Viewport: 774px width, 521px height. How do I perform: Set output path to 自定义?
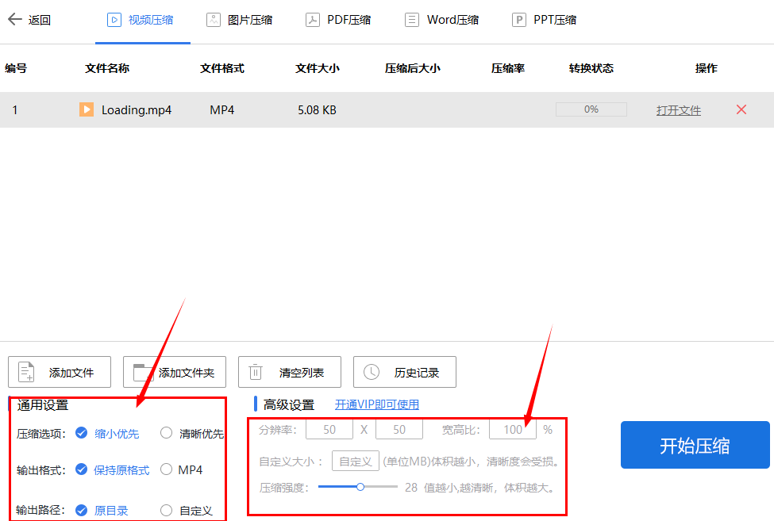167,510
